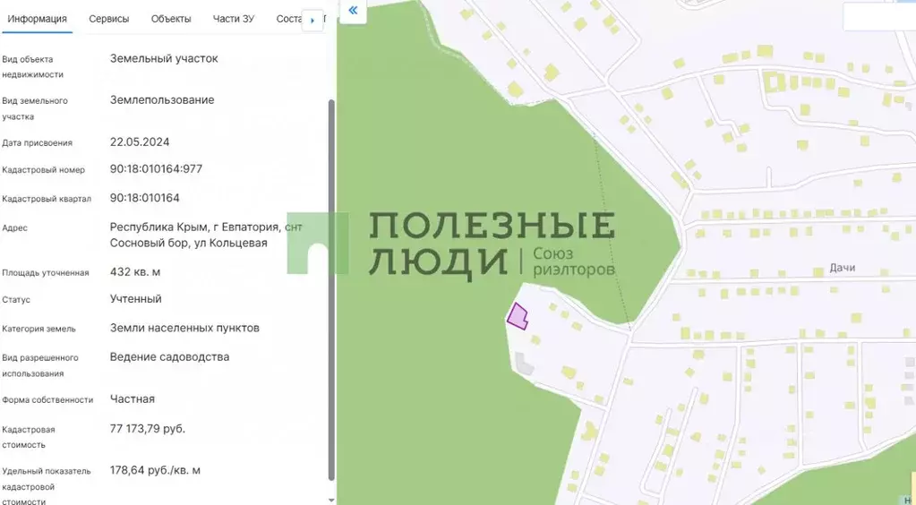This screenshot has width=916, height=505.
Task: Click the Дата присвоения field label
Action: [x=37, y=142]
